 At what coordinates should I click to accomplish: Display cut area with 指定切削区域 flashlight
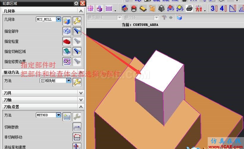77,51
